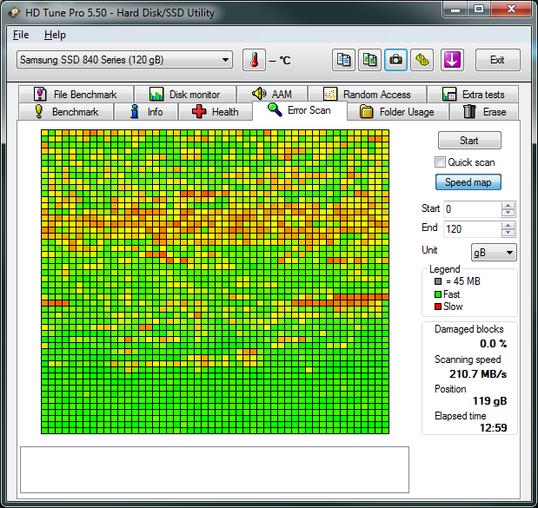
Task: Click the HD Tune Pro title bar icon
Action: pos(14,13)
